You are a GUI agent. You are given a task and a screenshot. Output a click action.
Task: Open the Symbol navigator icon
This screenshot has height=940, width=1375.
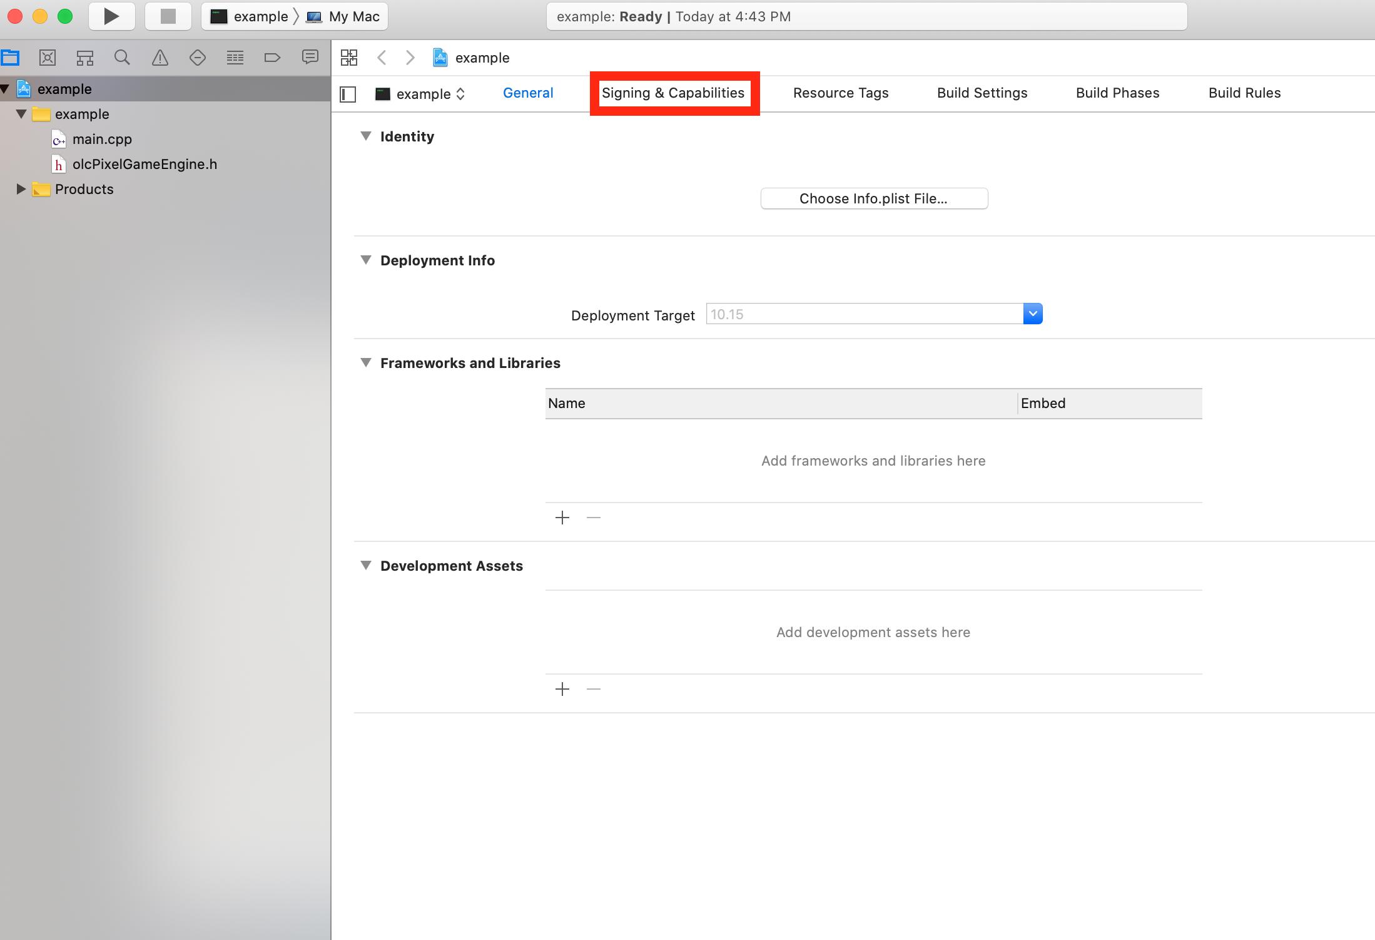[x=85, y=58]
